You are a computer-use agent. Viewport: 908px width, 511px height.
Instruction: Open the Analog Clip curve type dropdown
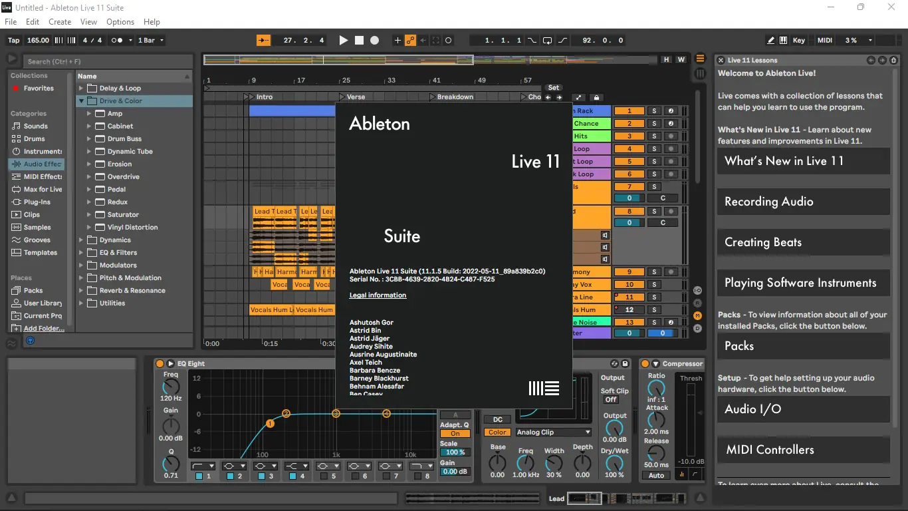[x=554, y=432]
